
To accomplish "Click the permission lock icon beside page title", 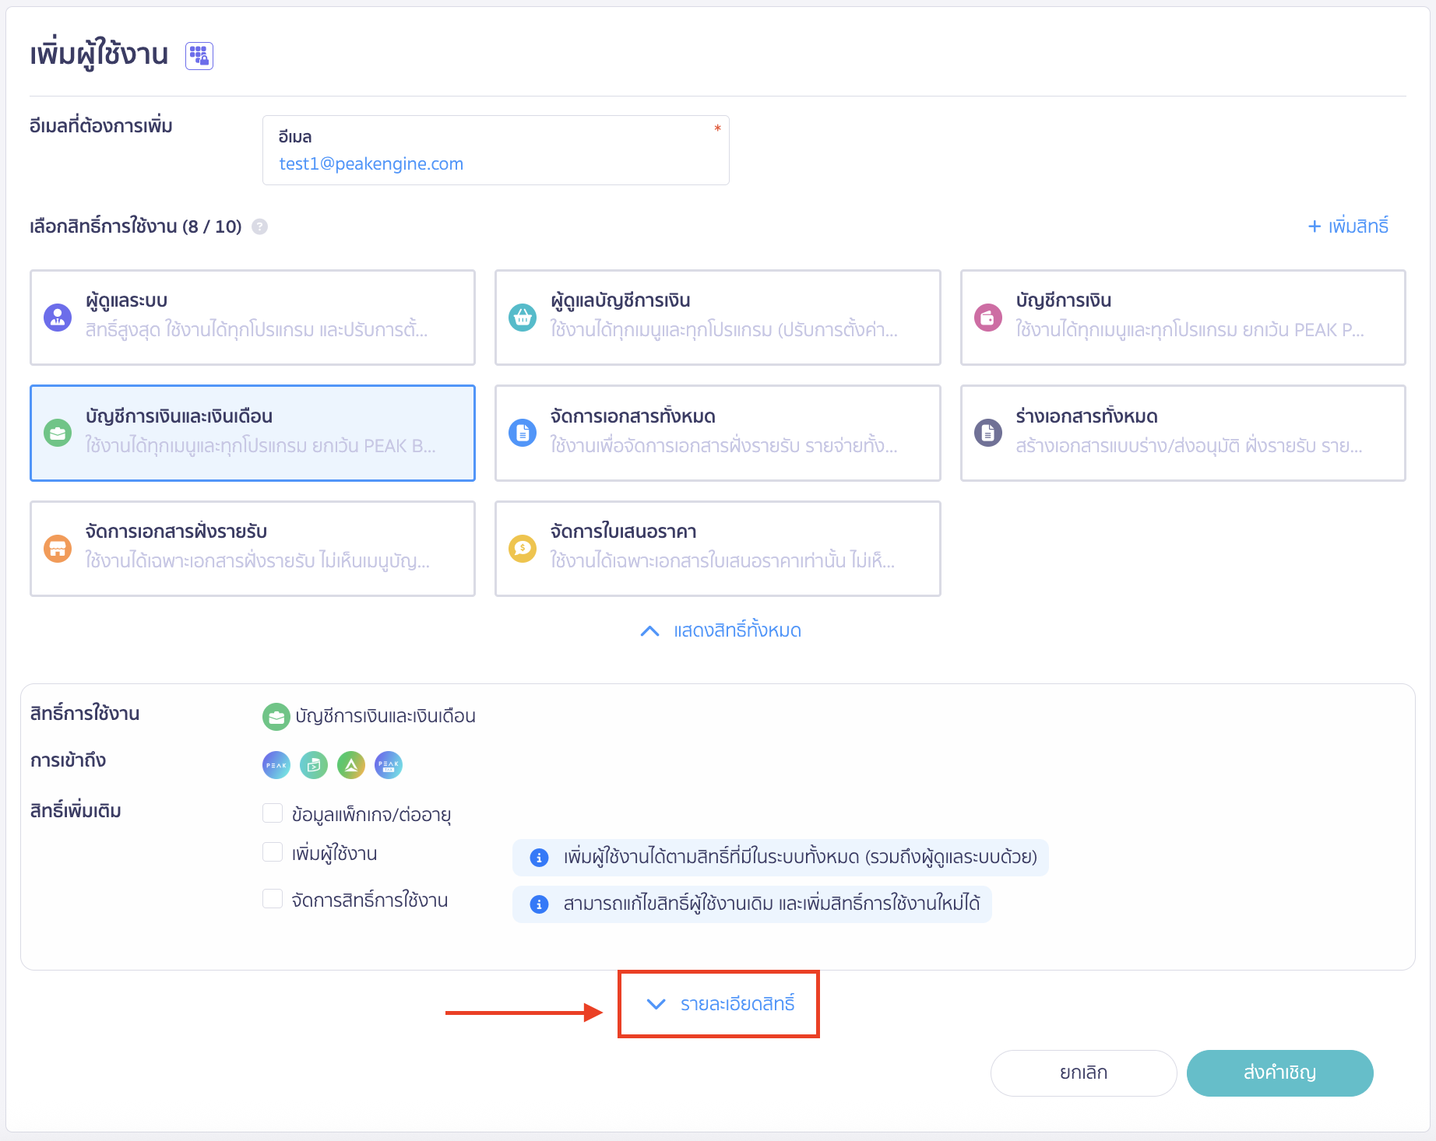I will [199, 55].
